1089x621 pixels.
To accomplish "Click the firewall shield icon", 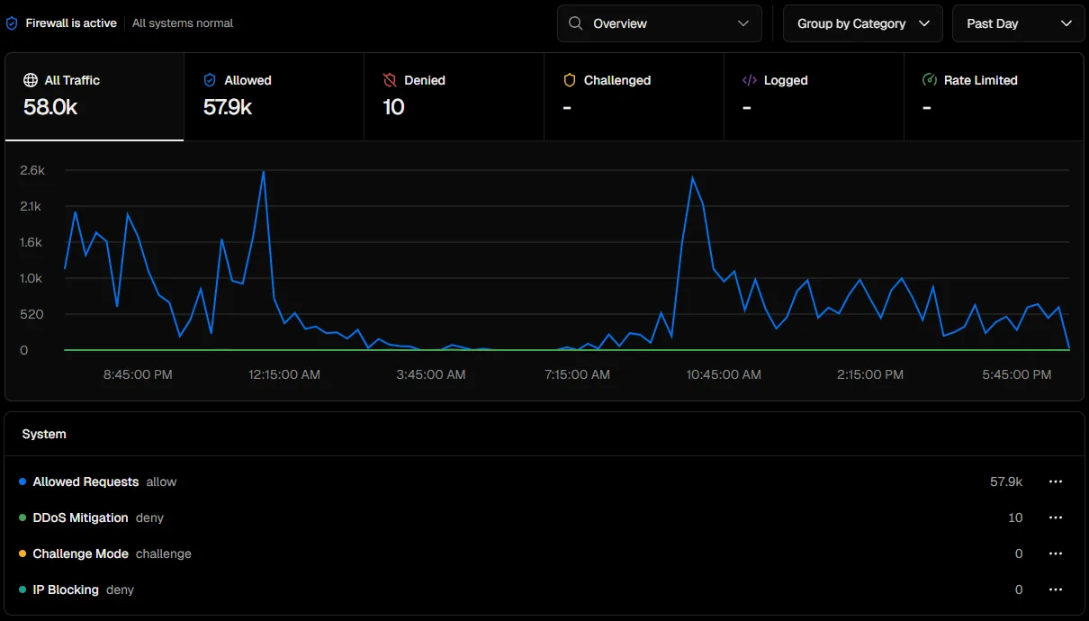I will tap(12, 23).
